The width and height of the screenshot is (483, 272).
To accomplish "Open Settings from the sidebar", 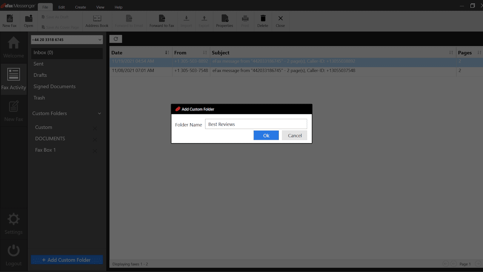I will point(14,224).
